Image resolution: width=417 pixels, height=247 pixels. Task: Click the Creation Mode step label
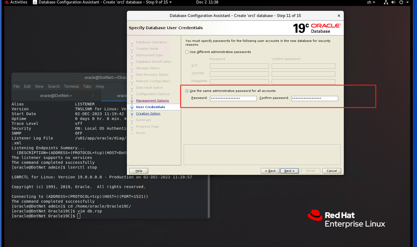(x=147, y=49)
